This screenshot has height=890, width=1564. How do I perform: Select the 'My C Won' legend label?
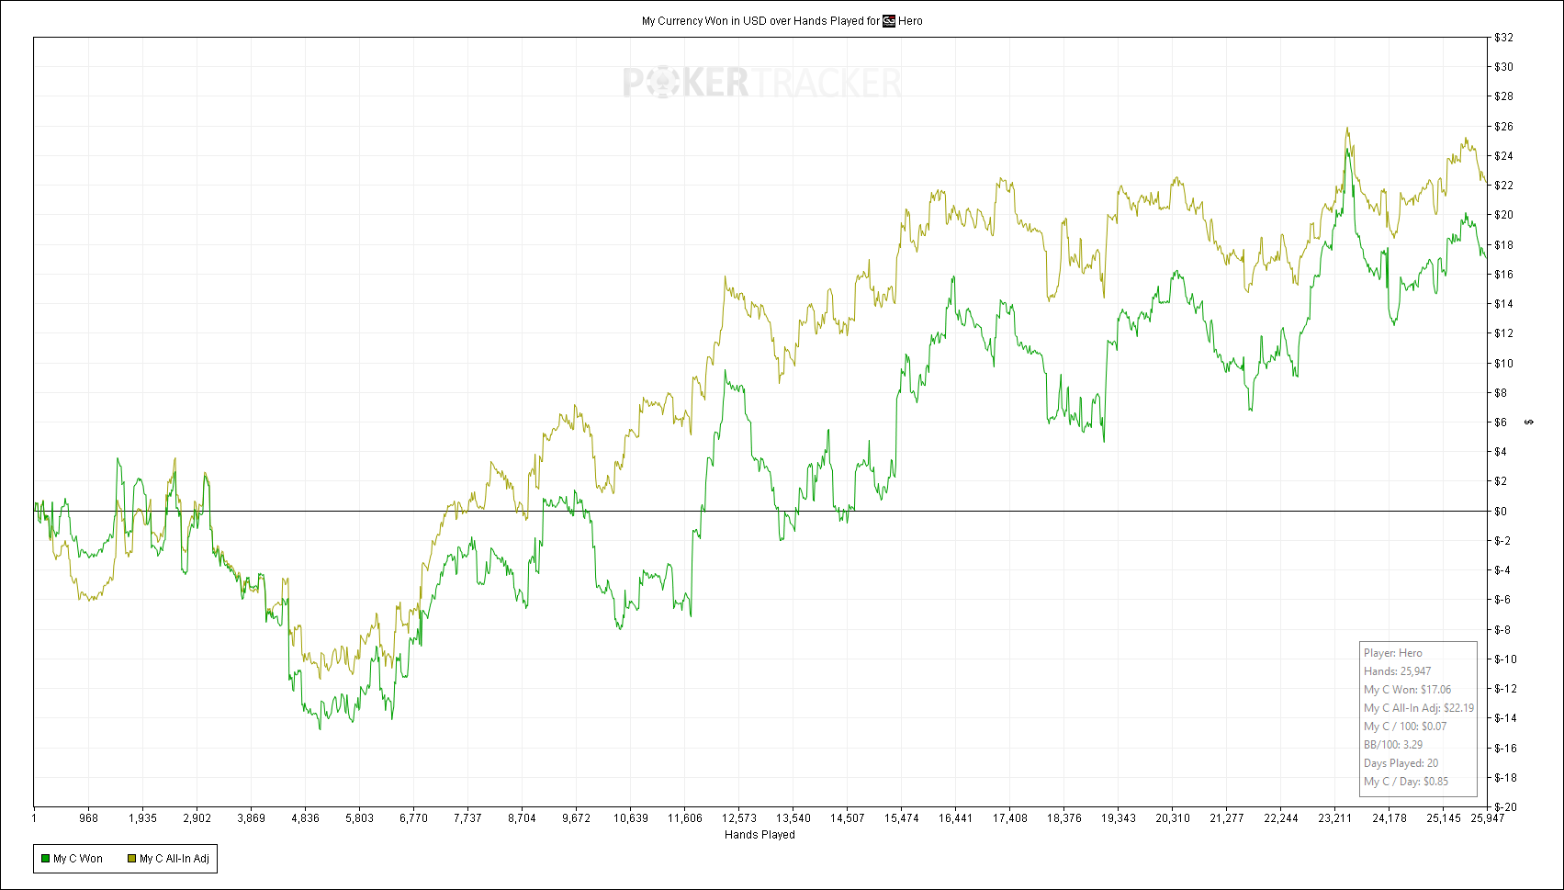pyautogui.click(x=78, y=859)
